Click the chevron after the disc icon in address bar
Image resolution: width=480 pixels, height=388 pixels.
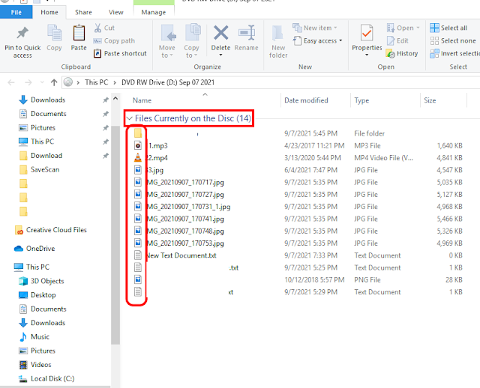(x=78, y=82)
